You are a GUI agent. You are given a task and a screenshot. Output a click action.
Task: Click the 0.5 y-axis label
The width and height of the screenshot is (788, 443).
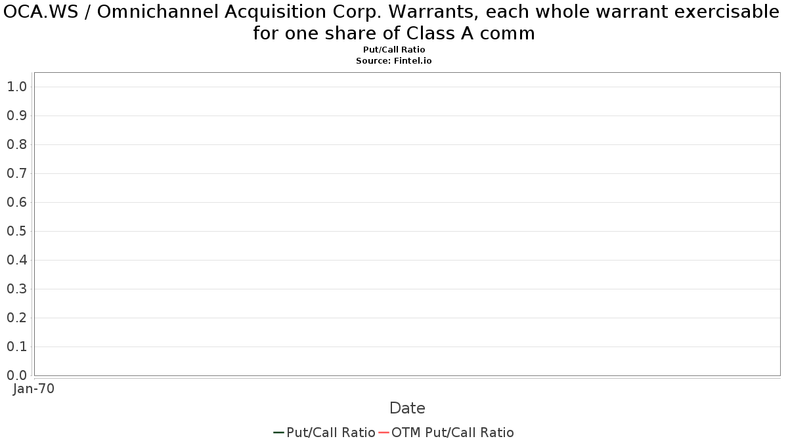click(x=16, y=231)
